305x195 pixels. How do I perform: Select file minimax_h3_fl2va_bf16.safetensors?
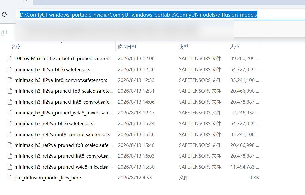pyautogui.click(x=52, y=69)
